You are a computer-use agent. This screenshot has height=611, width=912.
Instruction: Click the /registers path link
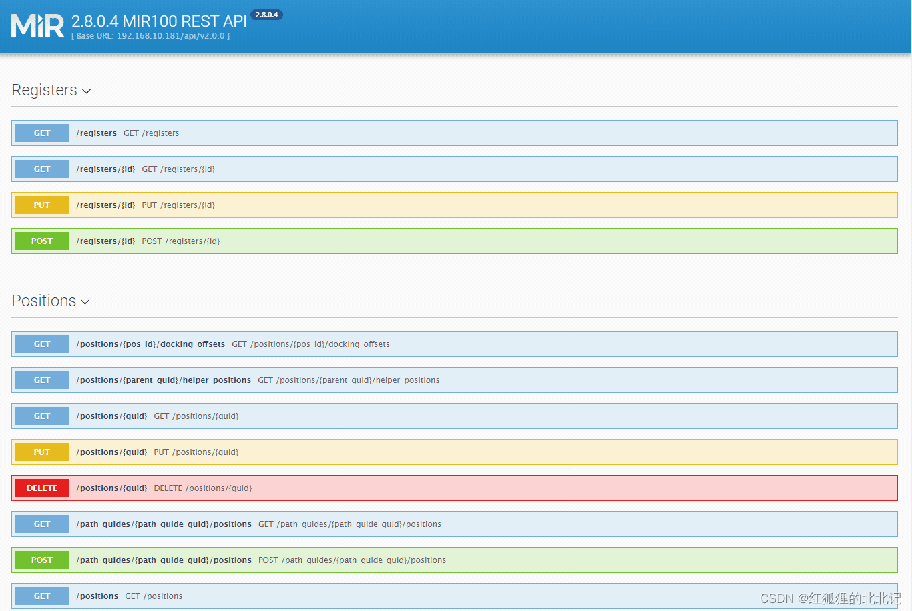96,133
